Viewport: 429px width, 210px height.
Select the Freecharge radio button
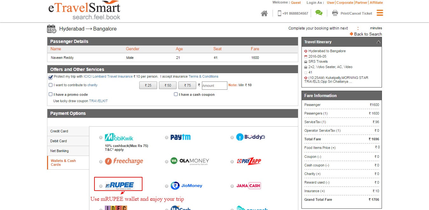[101, 162]
